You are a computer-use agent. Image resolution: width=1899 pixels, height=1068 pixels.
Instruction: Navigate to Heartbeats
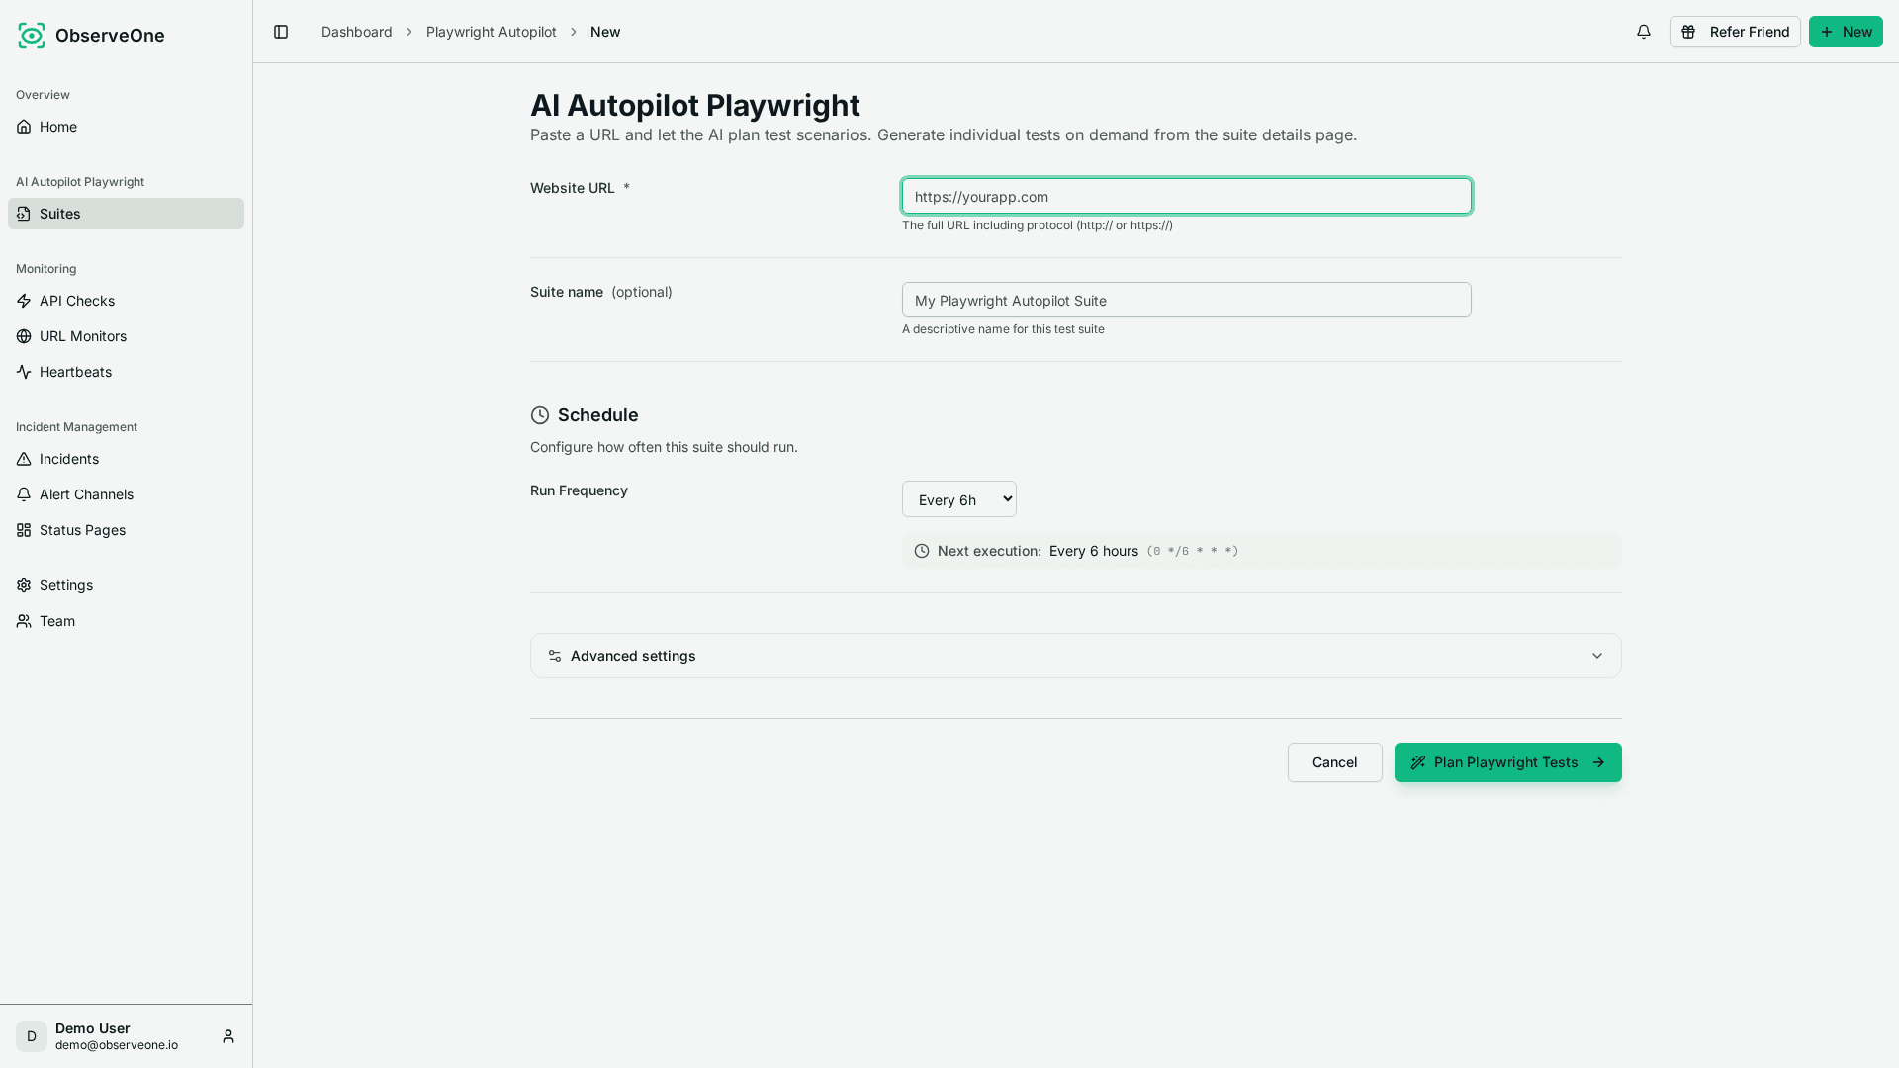(x=126, y=372)
